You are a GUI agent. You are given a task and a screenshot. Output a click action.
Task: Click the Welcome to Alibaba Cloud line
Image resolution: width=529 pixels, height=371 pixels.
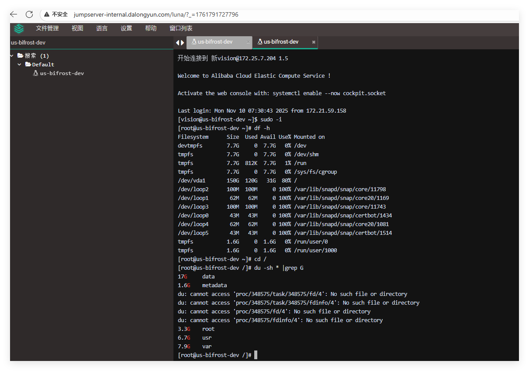point(254,76)
